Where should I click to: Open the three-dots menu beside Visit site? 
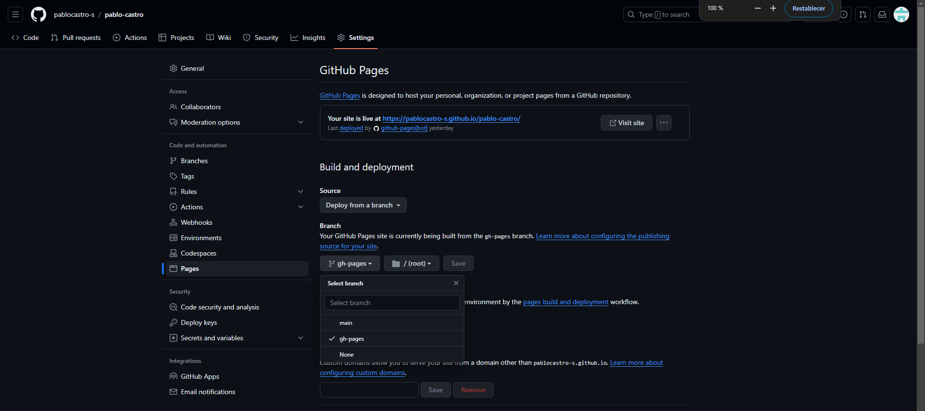[664, 123]
